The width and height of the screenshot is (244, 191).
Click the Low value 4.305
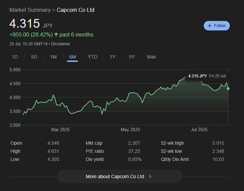(x=53, y=159)
